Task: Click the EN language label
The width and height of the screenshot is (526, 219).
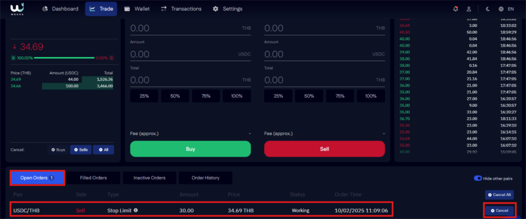Action: coord(511,9)
